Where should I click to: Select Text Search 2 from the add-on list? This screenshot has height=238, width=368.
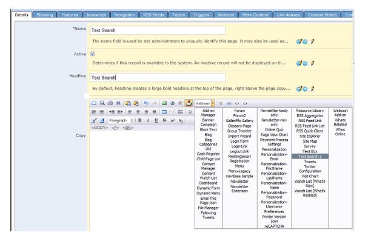click(310, 156)
